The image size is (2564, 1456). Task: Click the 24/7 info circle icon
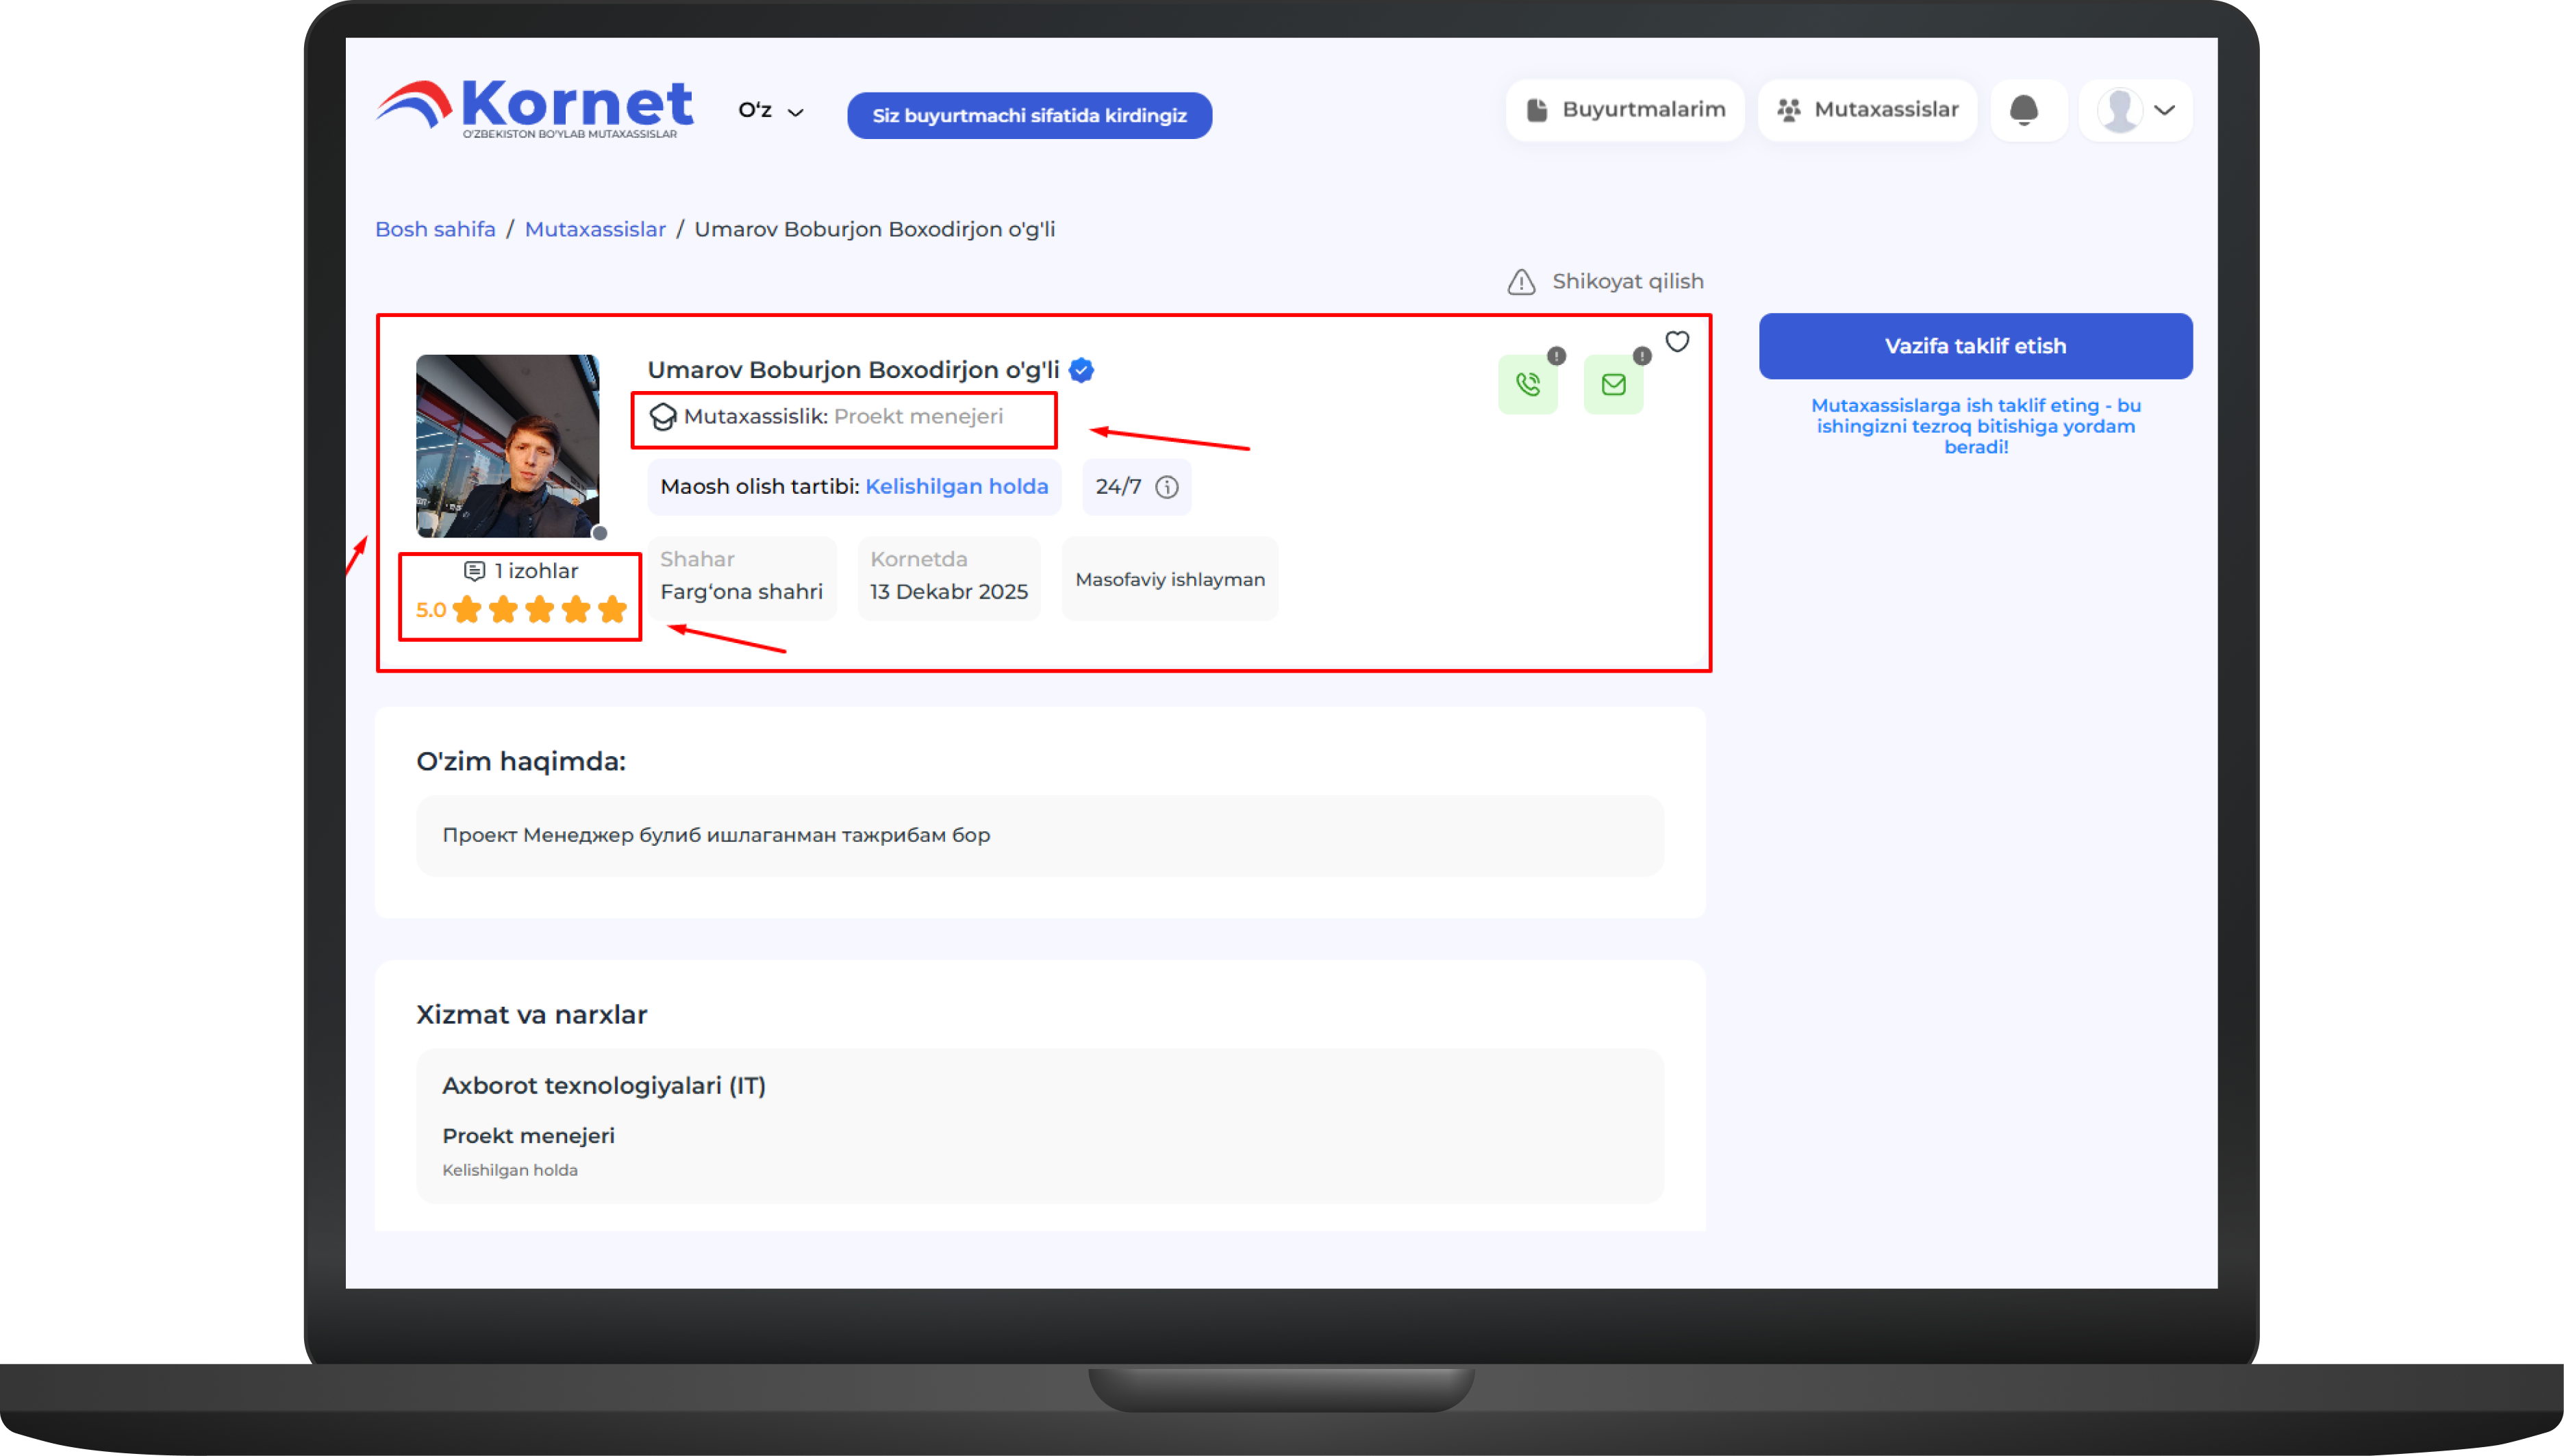[x=1166, y=487]
